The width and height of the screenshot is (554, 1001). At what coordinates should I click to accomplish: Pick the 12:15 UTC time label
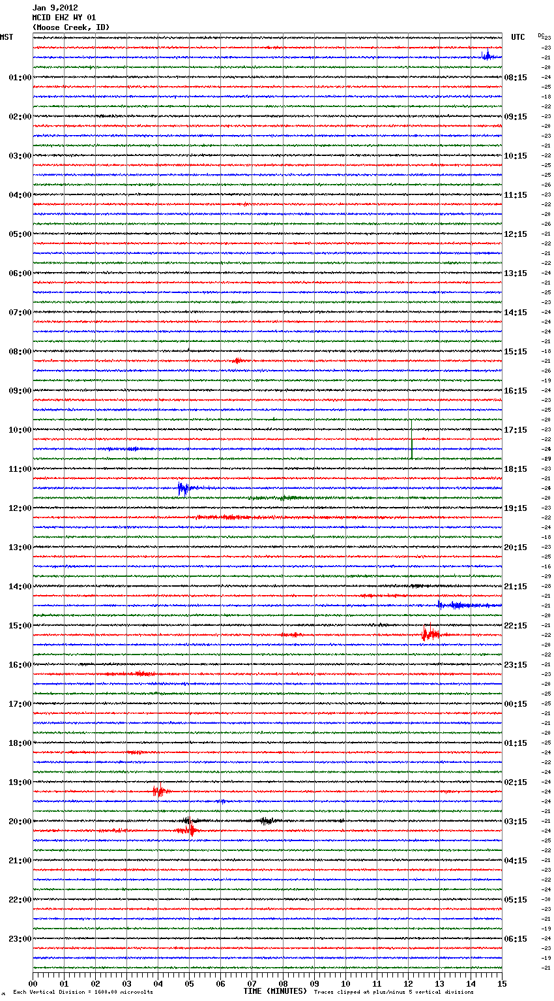pos(516,234)
